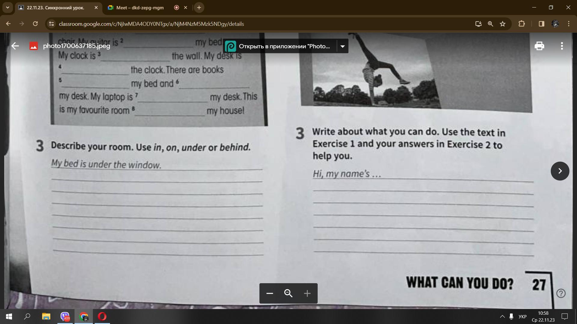
Task: Zoom out with the minus button
Action: click(270, 293)
